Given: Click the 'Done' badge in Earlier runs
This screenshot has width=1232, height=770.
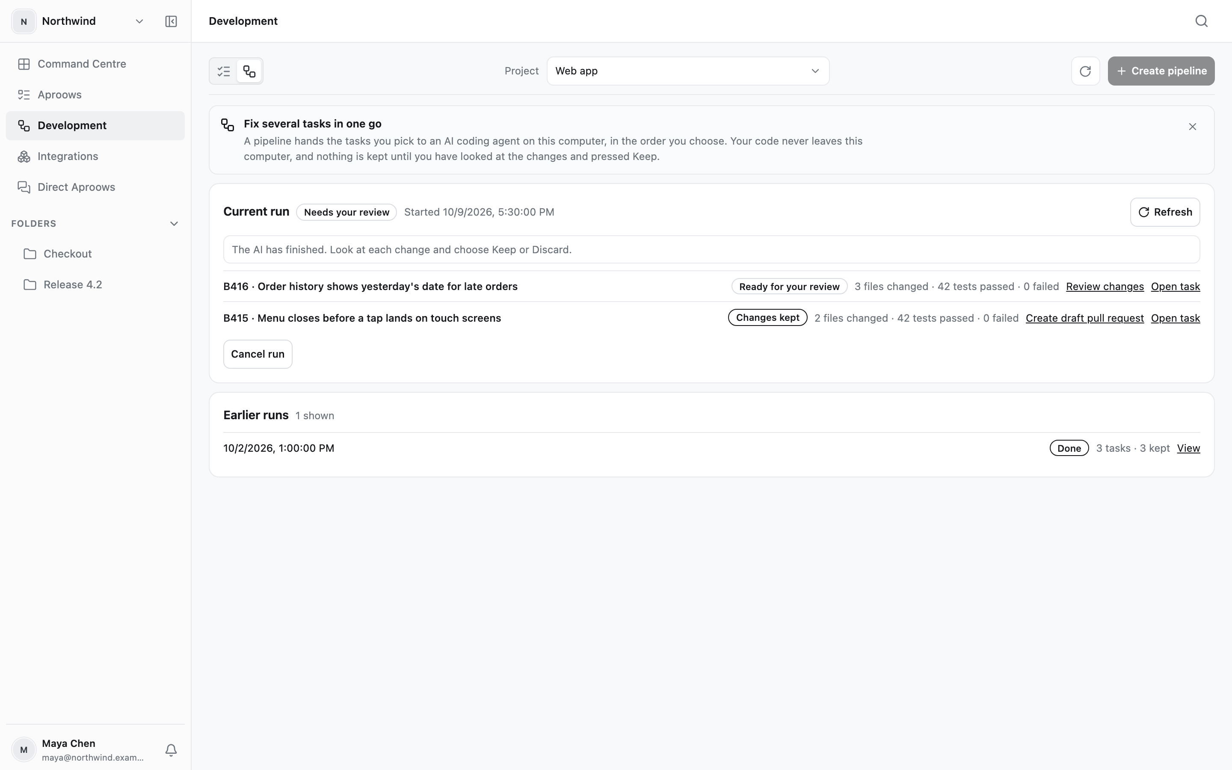Looking at the screenshot, I should coord(1069,448).
